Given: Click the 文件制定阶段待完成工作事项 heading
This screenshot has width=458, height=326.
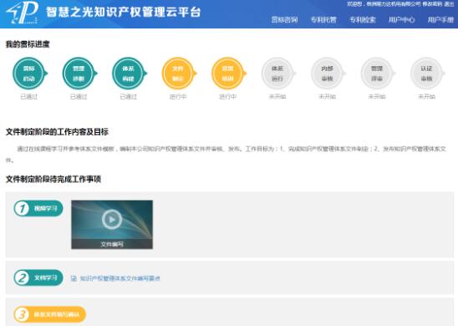Looking at the screenshot, I should point(53,179).
